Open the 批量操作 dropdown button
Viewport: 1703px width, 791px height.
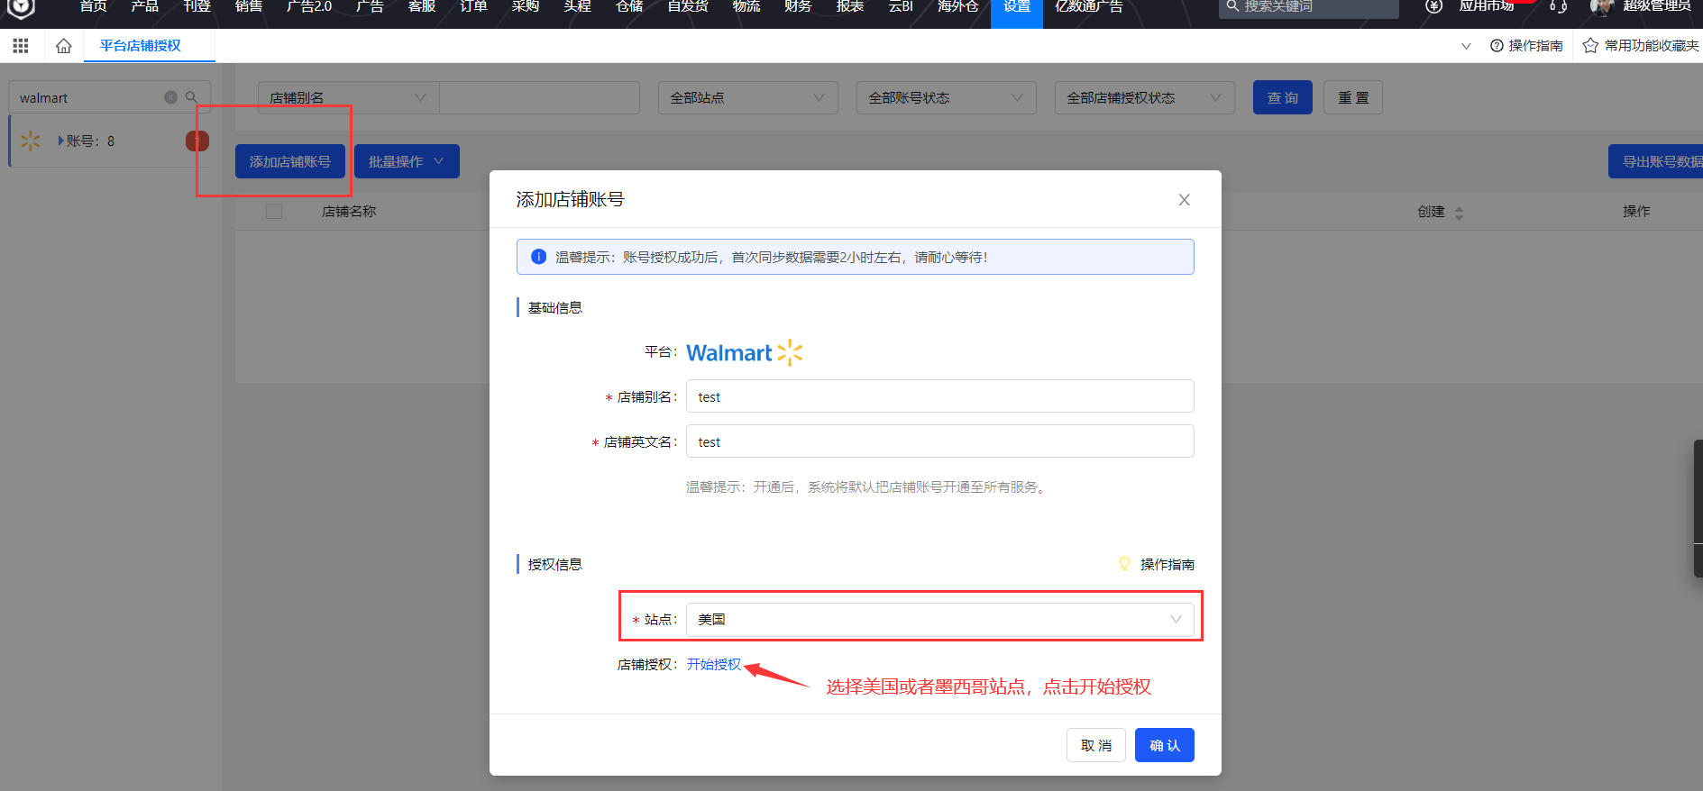pyautogui.click(x=407, y=161)
